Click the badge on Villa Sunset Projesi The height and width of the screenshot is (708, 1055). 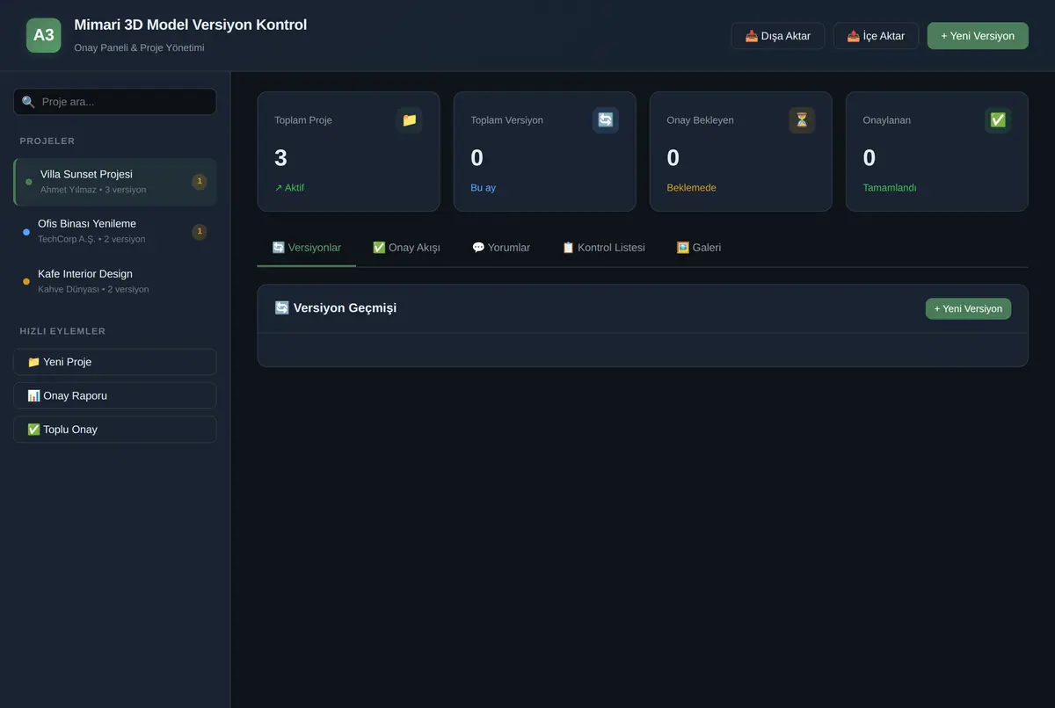[x=200, y=182]
